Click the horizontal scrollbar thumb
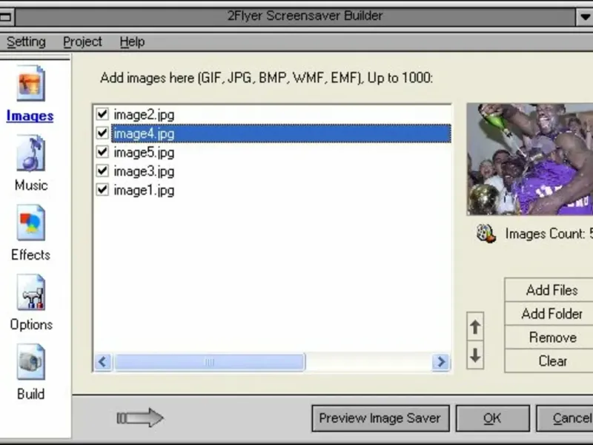 pos(210,362)
